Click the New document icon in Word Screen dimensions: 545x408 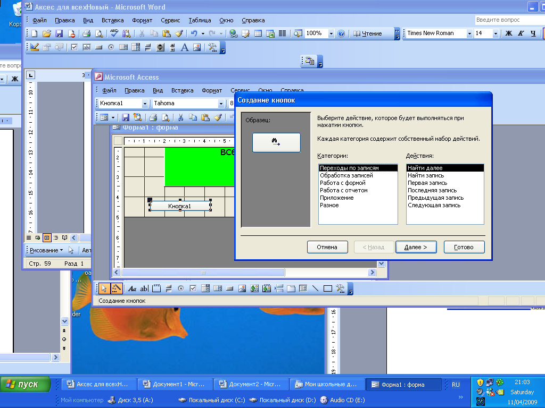[35, 33]
